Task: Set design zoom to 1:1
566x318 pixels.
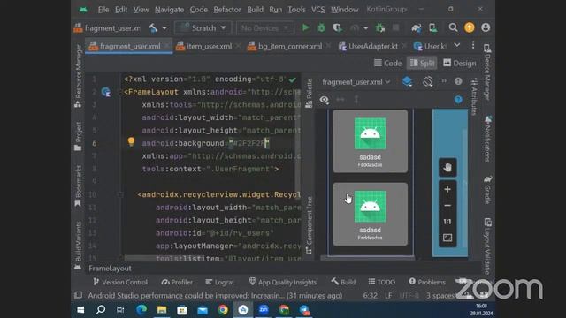Action: pyautogui.click(x=447, y=222)
